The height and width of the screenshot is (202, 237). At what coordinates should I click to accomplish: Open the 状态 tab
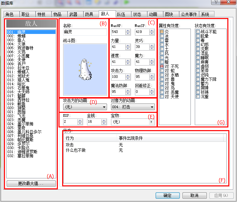pyautogui.click(x=139, y=14)
